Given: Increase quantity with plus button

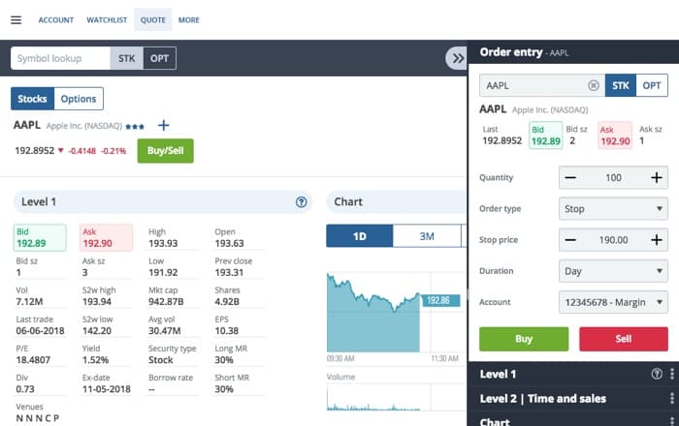Looking at the screenshot, I should pos(657,177).
